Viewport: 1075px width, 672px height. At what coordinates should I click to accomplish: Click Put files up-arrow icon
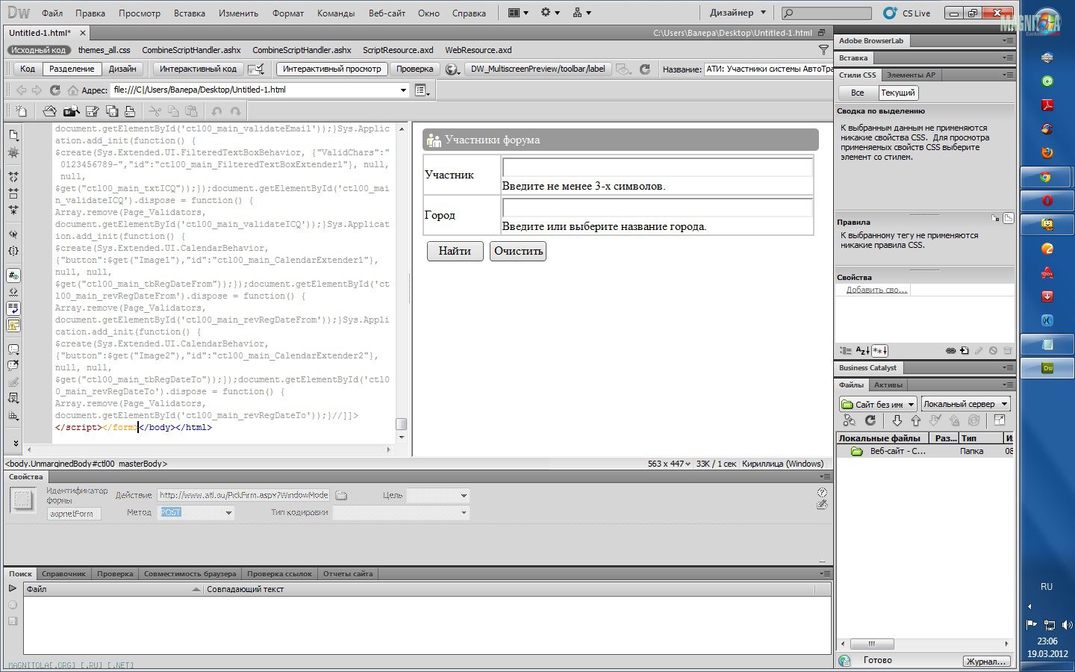coord(915,421)
